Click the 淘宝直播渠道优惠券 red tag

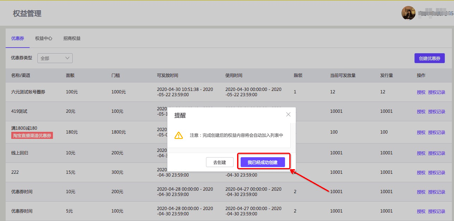(x=32, y=136)
